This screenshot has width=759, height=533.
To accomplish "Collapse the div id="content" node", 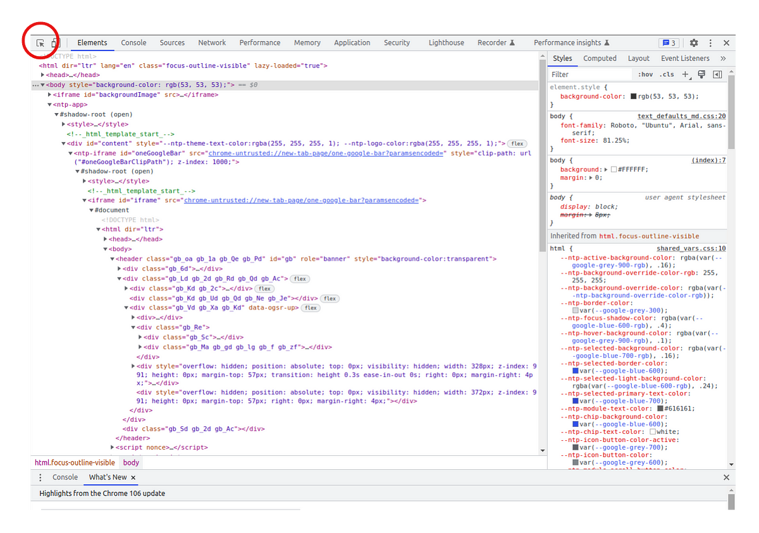I will (x=64, y=144).
